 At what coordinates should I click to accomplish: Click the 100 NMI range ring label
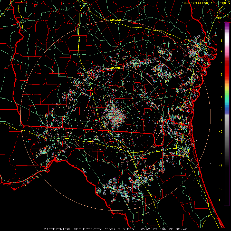coord(115,20)
